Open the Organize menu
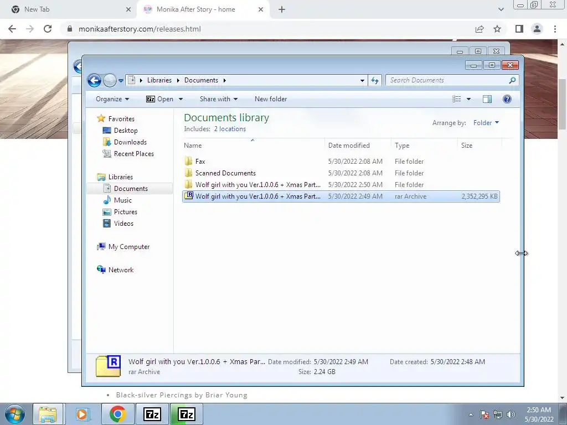 pos(112,99)
